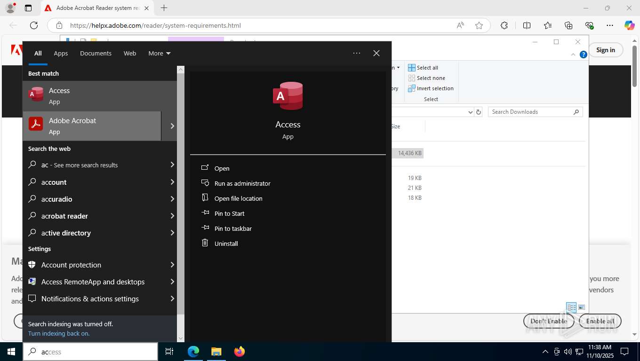Viewport: 640px width, 361px height.
Task: Expand arrow next to Account protection
Action: pos(172,265)
